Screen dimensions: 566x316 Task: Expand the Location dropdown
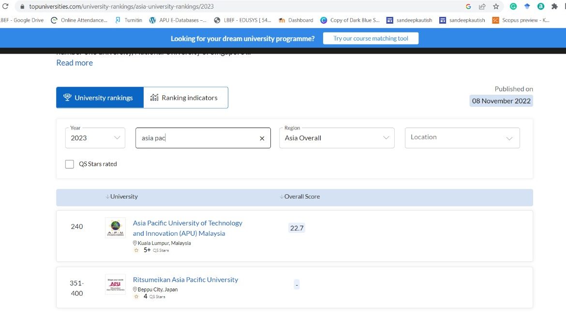(x=462, y=138)
